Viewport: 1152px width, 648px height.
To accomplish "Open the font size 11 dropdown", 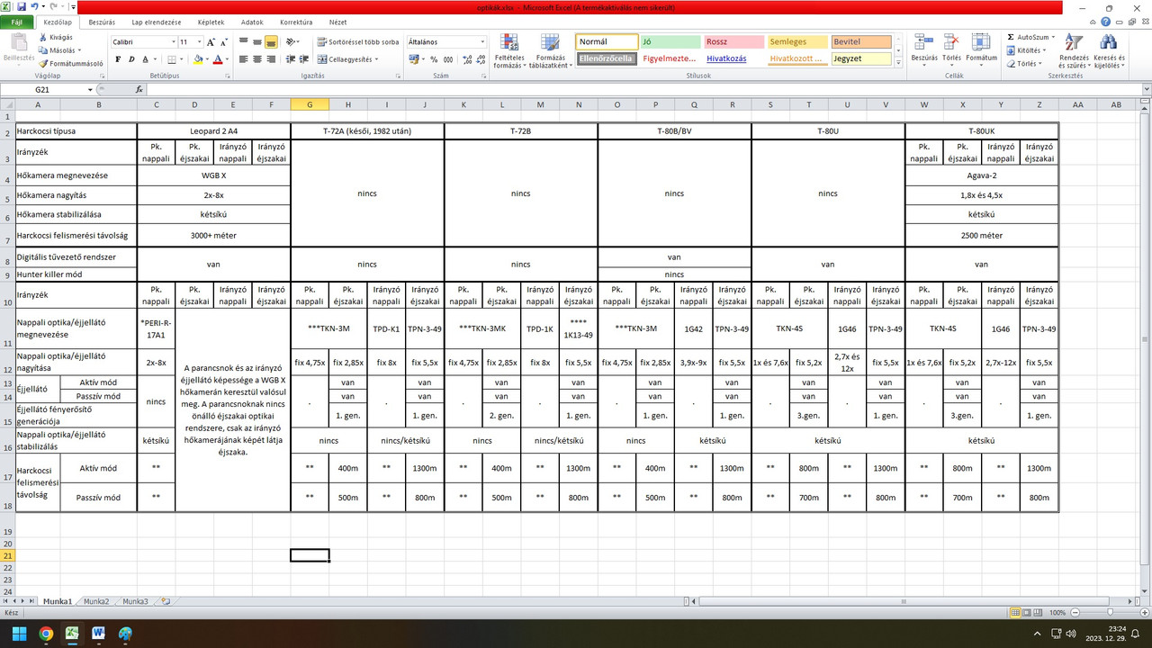I will [x=200, y=42].
